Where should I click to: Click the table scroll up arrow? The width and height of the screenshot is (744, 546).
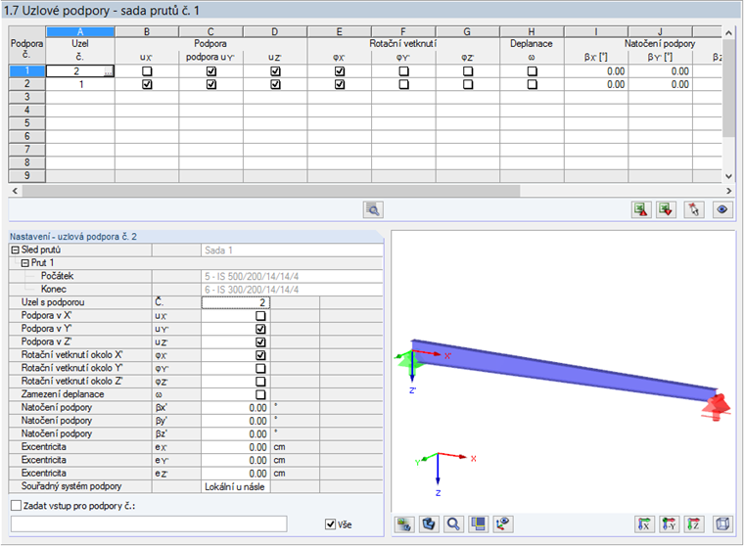[x=728, y=32]
